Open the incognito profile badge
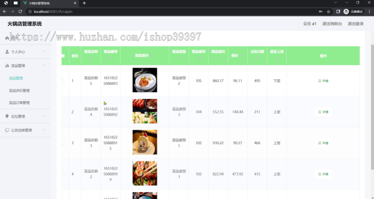 [354, 12]
